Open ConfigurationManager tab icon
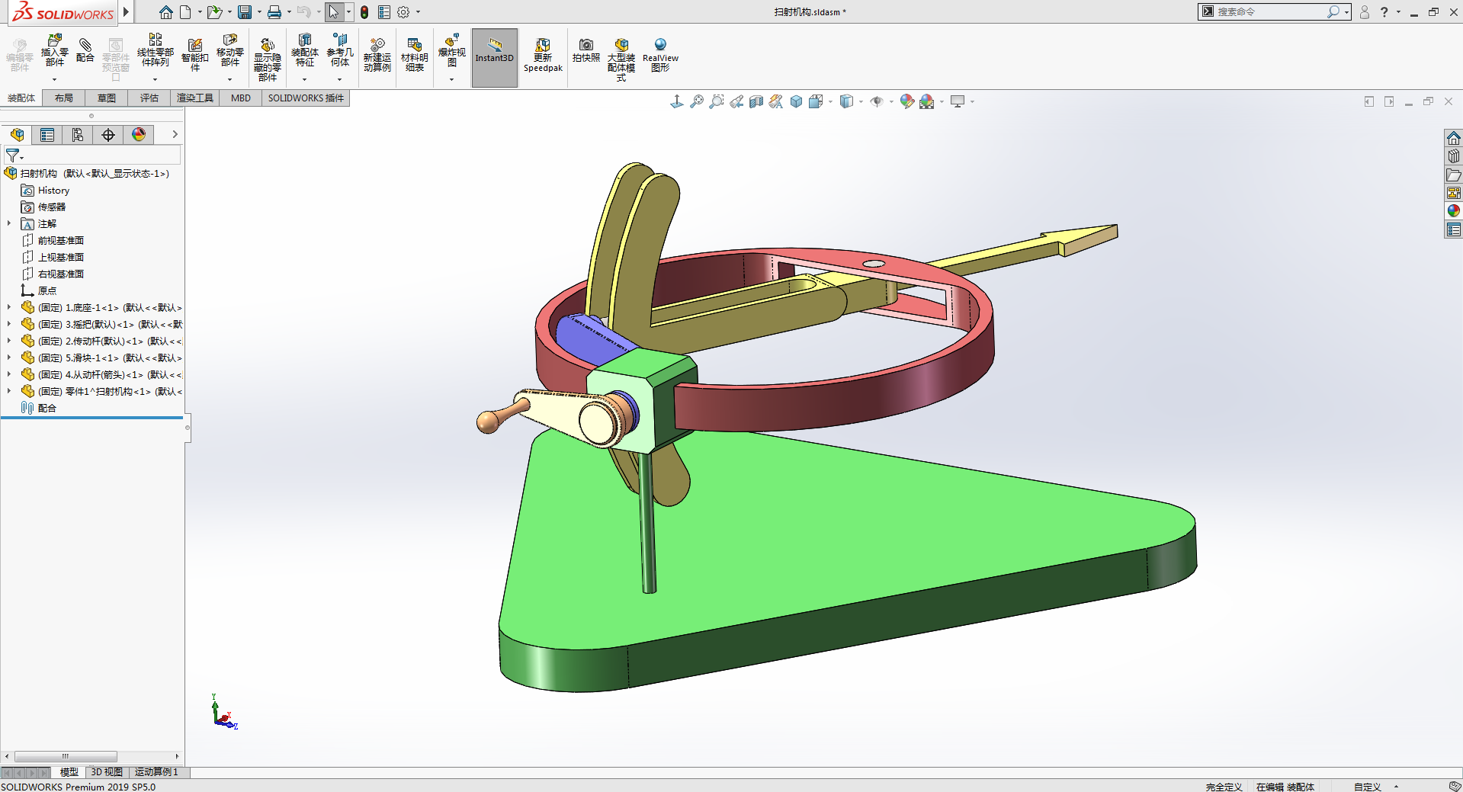This screenshot has width=1463, height=792. pos(78,135)
